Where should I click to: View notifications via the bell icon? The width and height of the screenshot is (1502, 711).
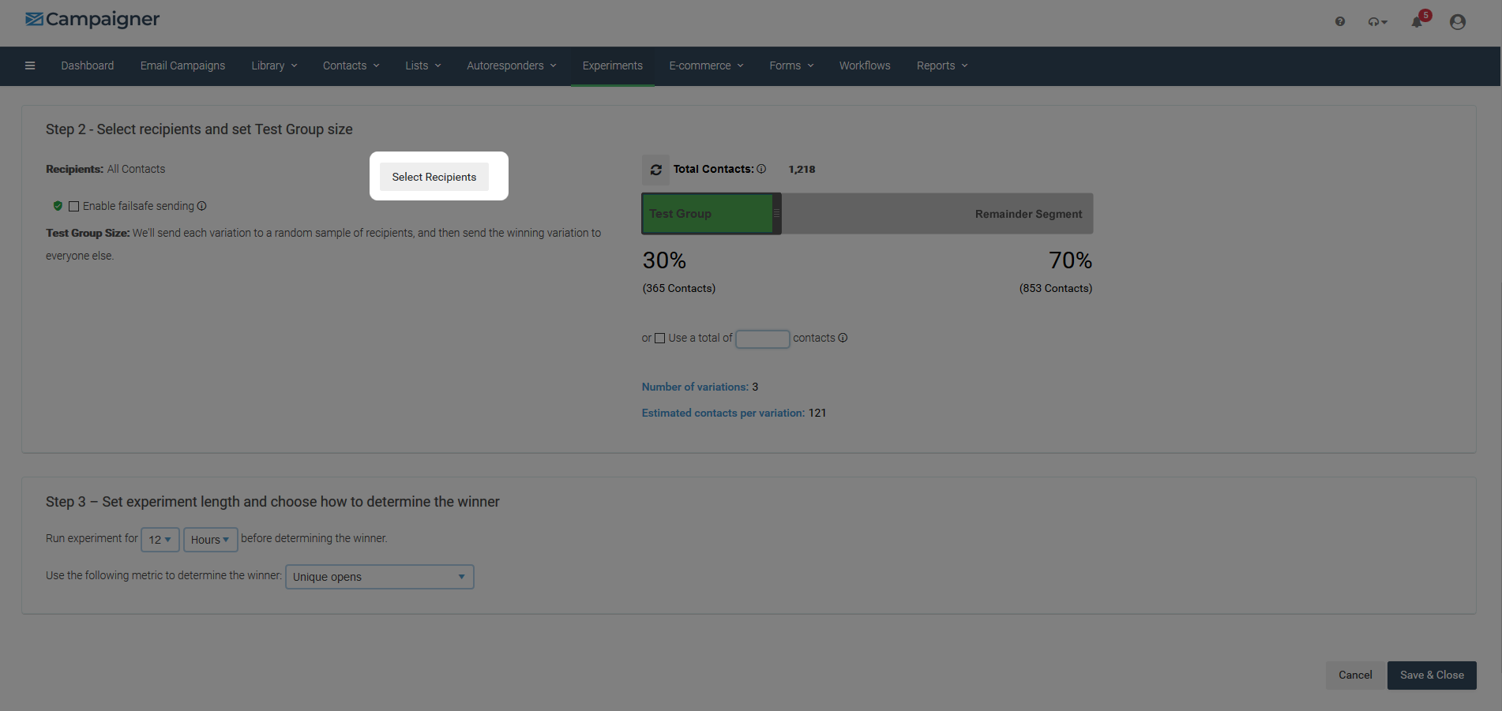(x=1418, y=22)
